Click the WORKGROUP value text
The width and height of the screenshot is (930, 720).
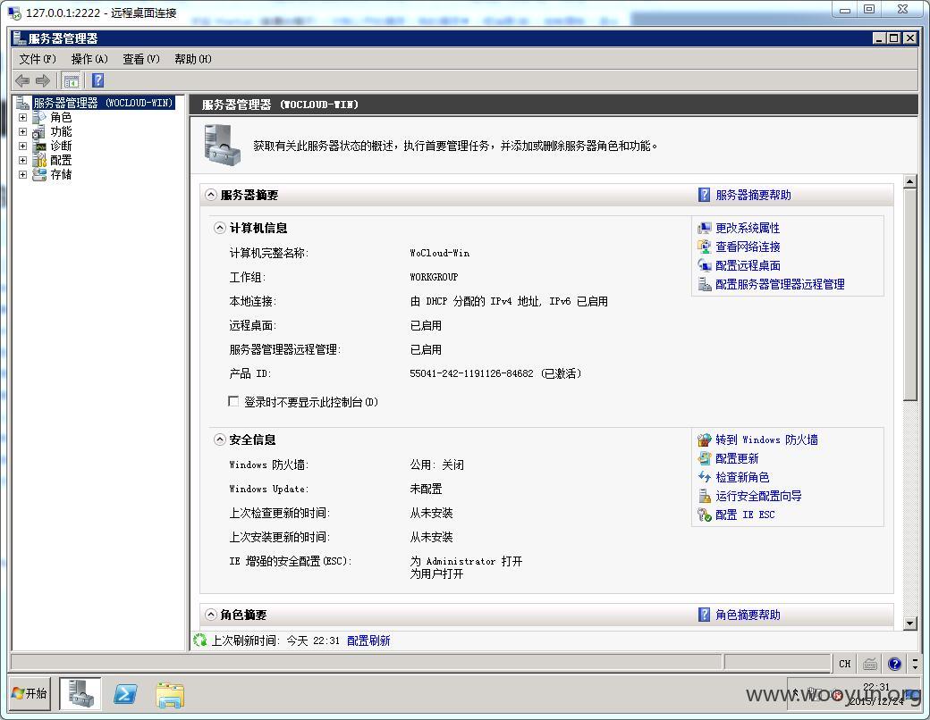pos(434,277)
